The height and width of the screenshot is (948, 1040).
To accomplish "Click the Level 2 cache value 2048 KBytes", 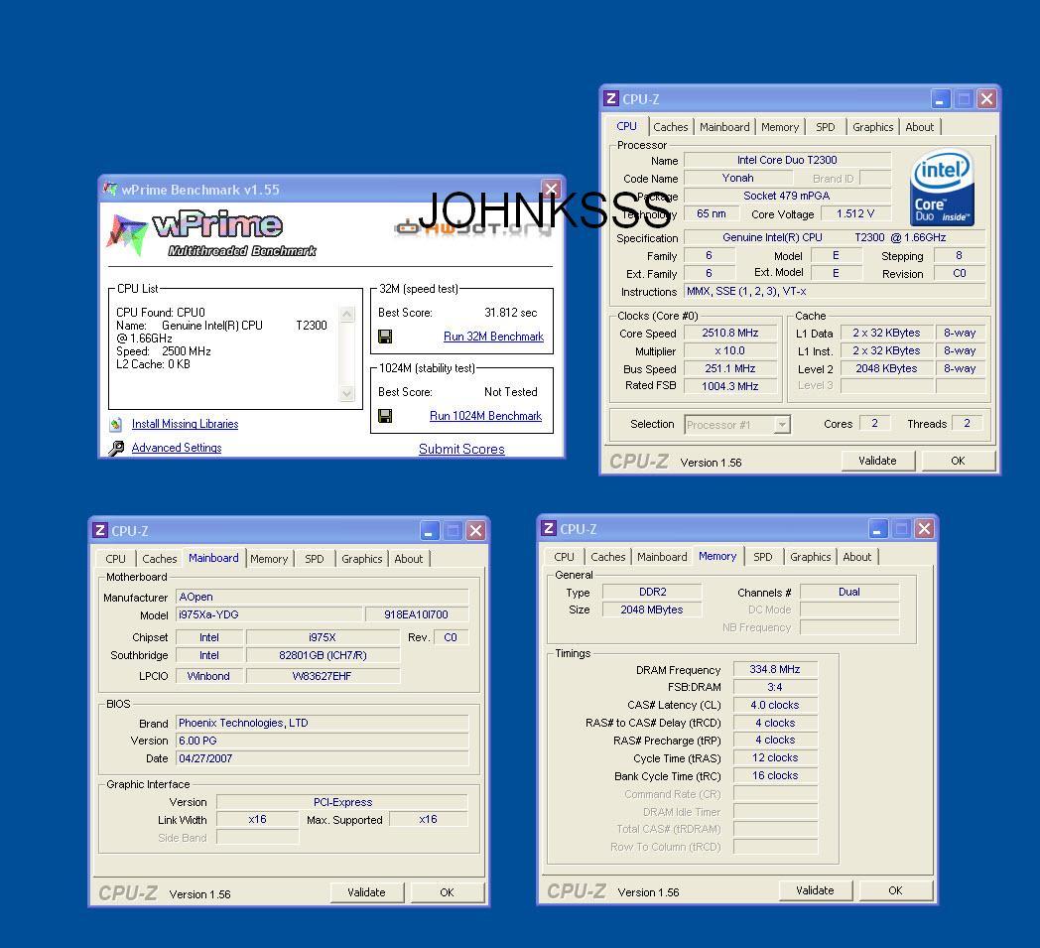I will tap(886, 368).
